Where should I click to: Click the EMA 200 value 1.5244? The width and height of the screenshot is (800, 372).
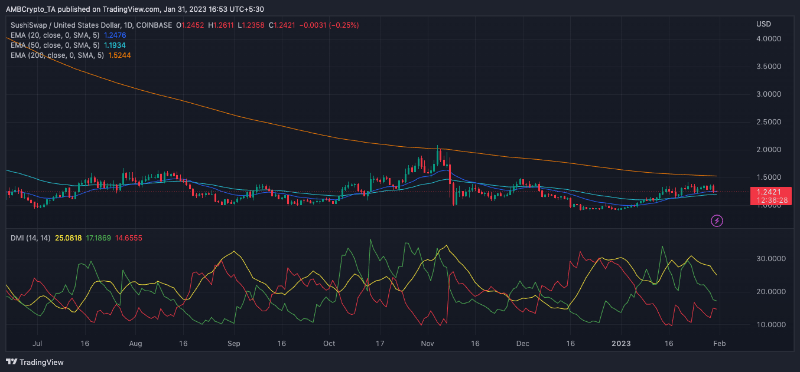(x=119, y=55)
